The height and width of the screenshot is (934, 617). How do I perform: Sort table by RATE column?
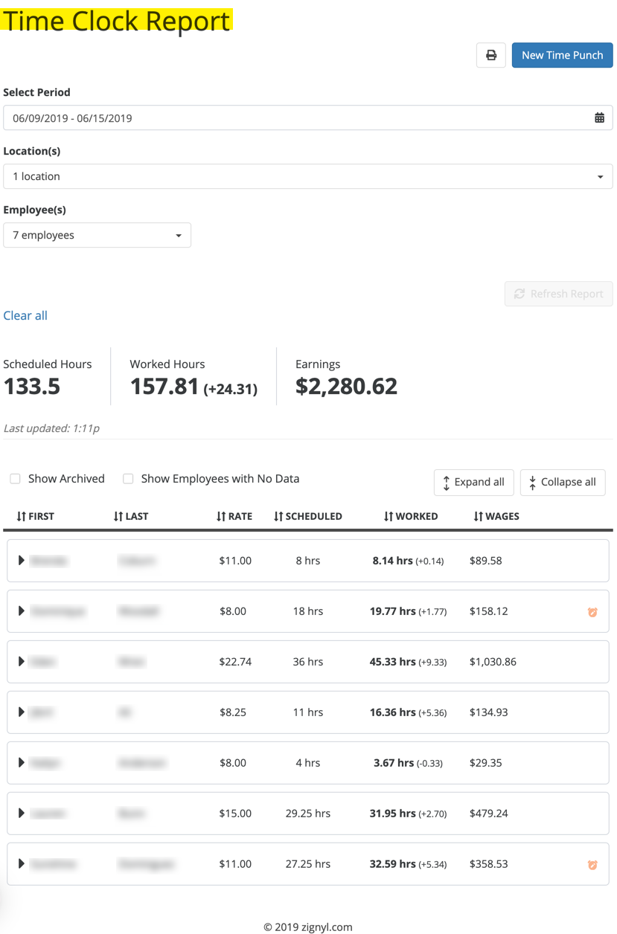(234, 516)
